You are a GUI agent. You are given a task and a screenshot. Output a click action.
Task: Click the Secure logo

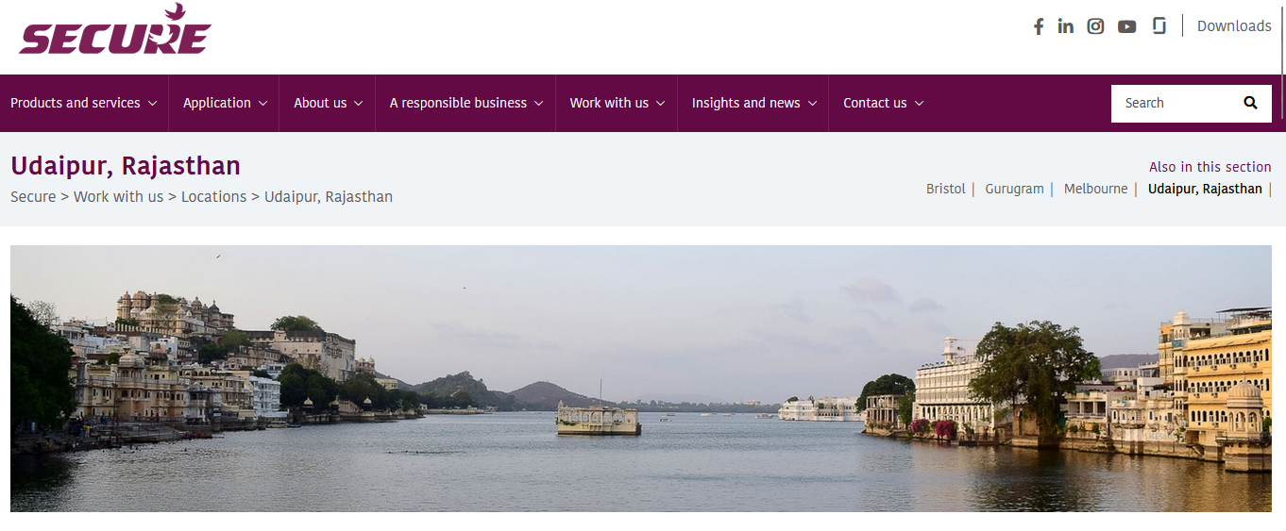pyautogui.click(x=114, y=30)
